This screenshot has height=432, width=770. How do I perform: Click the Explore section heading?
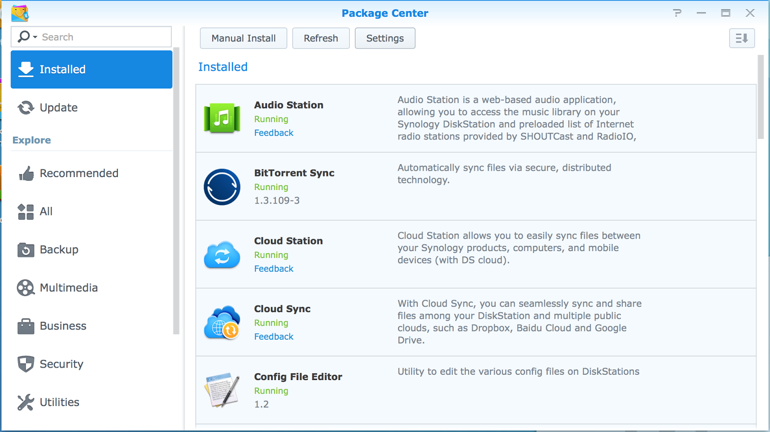tap(31, 140)
